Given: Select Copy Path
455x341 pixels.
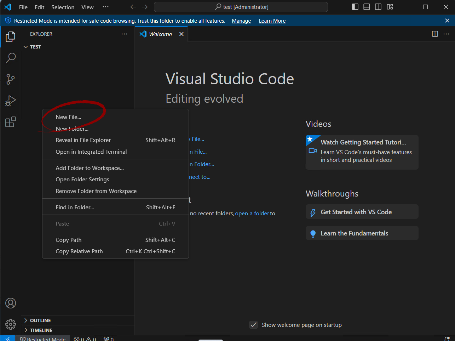Looking at the screenshot, I should pyautogui.click(x=115, y=240).
